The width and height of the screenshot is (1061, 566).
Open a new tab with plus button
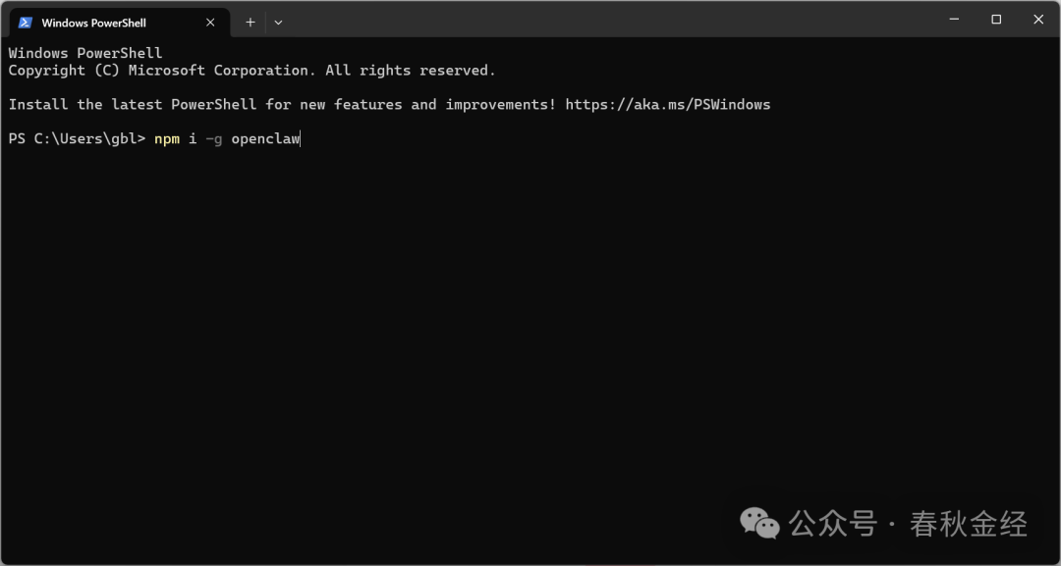(x=251, y=22)
